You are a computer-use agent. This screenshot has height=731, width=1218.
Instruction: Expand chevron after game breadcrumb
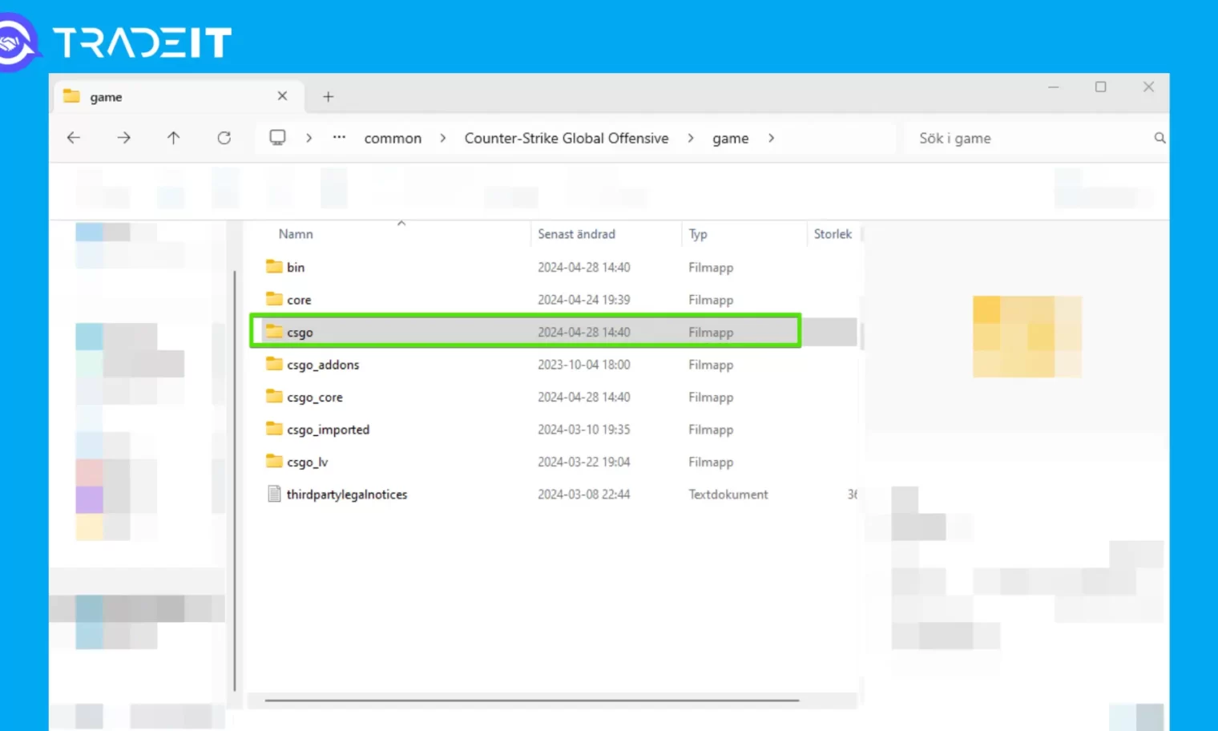[771, 138]
